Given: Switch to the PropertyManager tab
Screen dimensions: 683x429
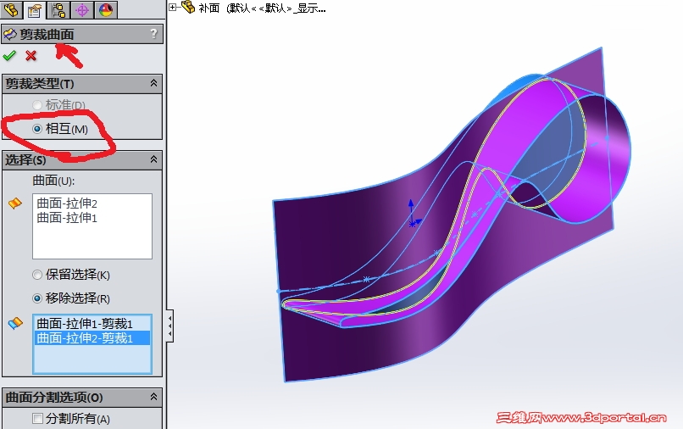Looking at the screenshot, I should [x=35, y=9].
